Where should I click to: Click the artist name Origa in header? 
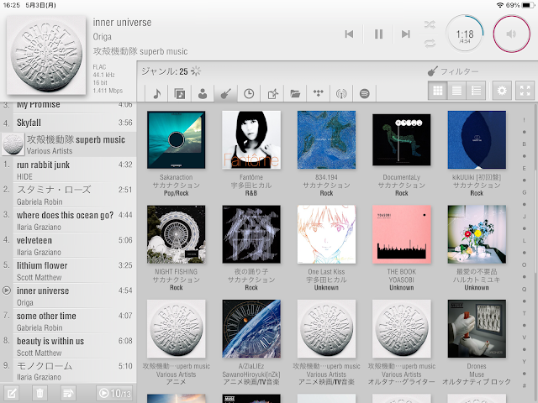coord(103,37)
